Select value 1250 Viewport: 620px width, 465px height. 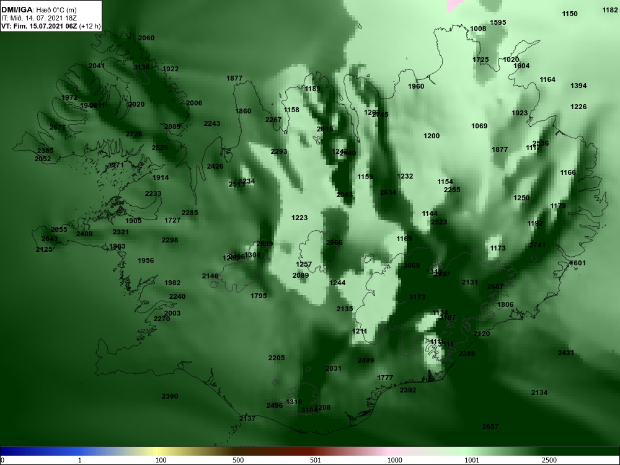pos(521,198)
